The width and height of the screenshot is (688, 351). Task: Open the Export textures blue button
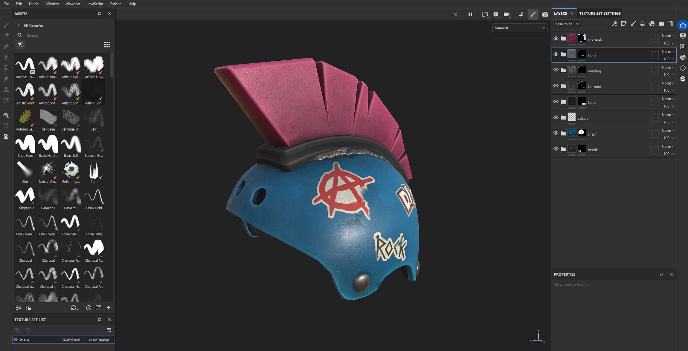683,25
